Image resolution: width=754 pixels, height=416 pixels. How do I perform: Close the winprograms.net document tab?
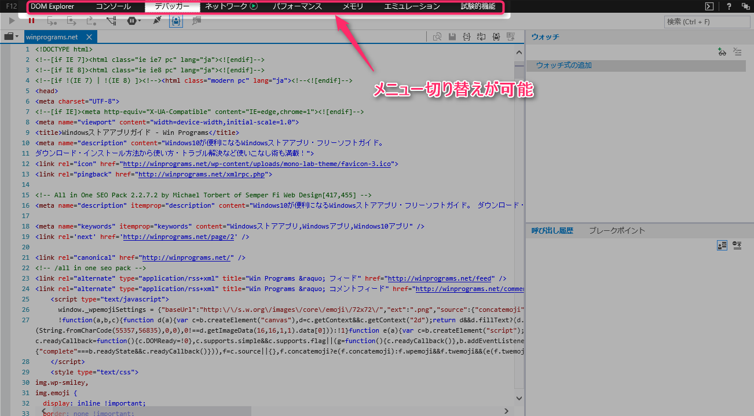pyautogui.click(x=89, y=37)
